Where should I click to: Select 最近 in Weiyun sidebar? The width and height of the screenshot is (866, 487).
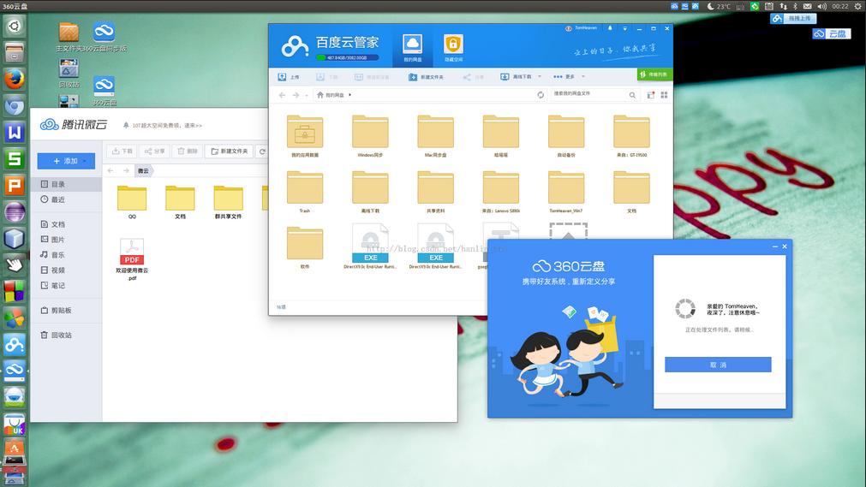(66, 199)
